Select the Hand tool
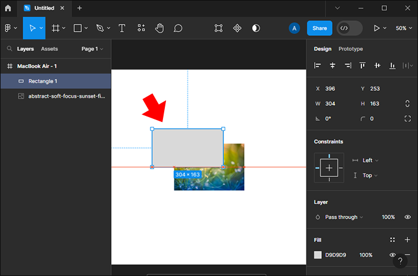This screenshot has height=276, width=418. (x=159, y=28)
